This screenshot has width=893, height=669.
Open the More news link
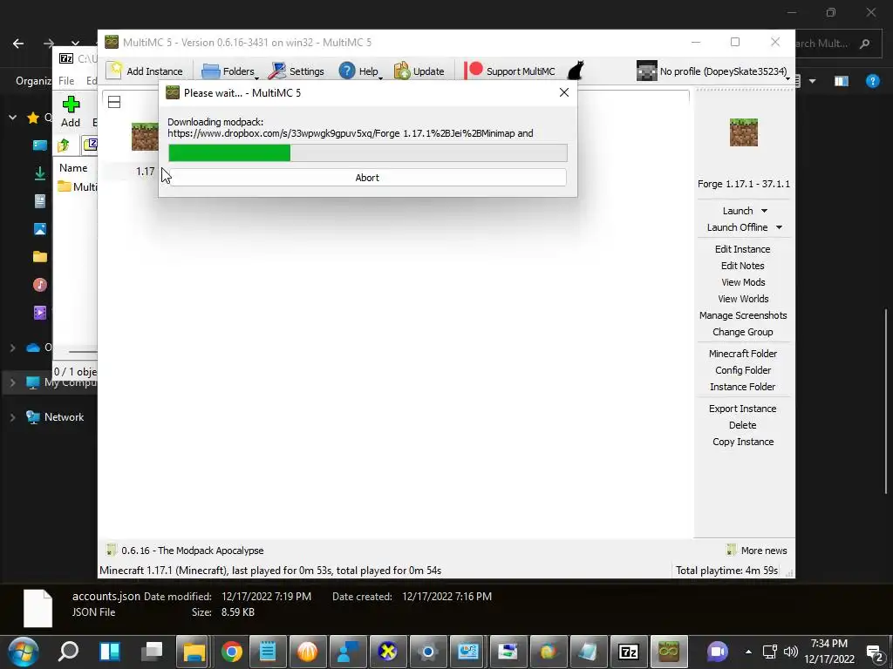[757, 551]
